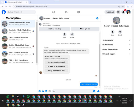
Task: Open the Anastasia - 2 Beds 2 Baths chat
Action: (18, 31)
